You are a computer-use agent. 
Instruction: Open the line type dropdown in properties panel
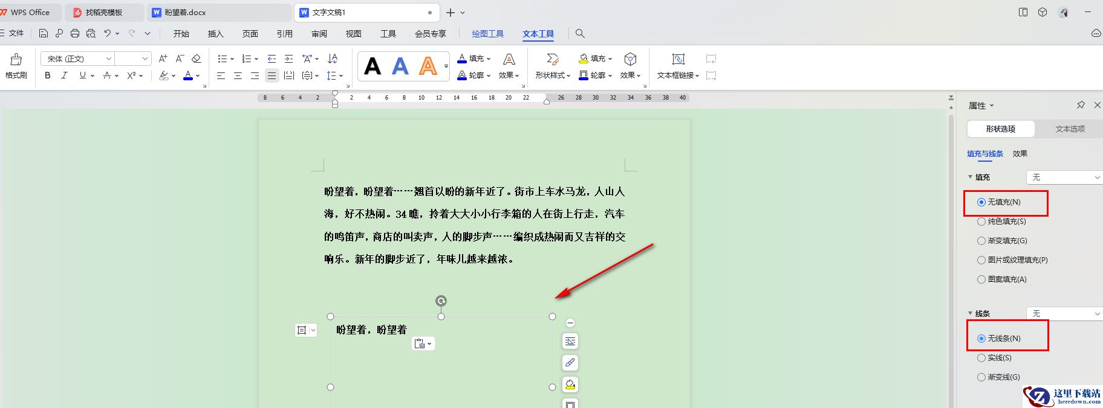pyautogui.click(x=1064, y=314)
